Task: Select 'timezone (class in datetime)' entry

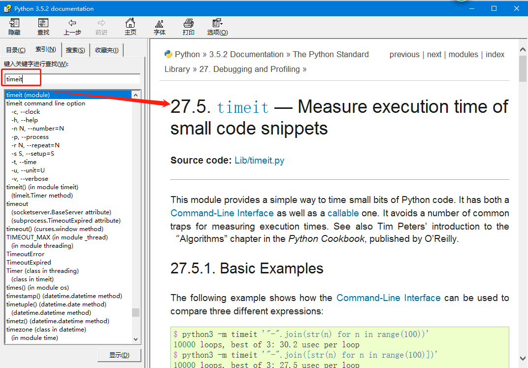Action: [46, 330]
